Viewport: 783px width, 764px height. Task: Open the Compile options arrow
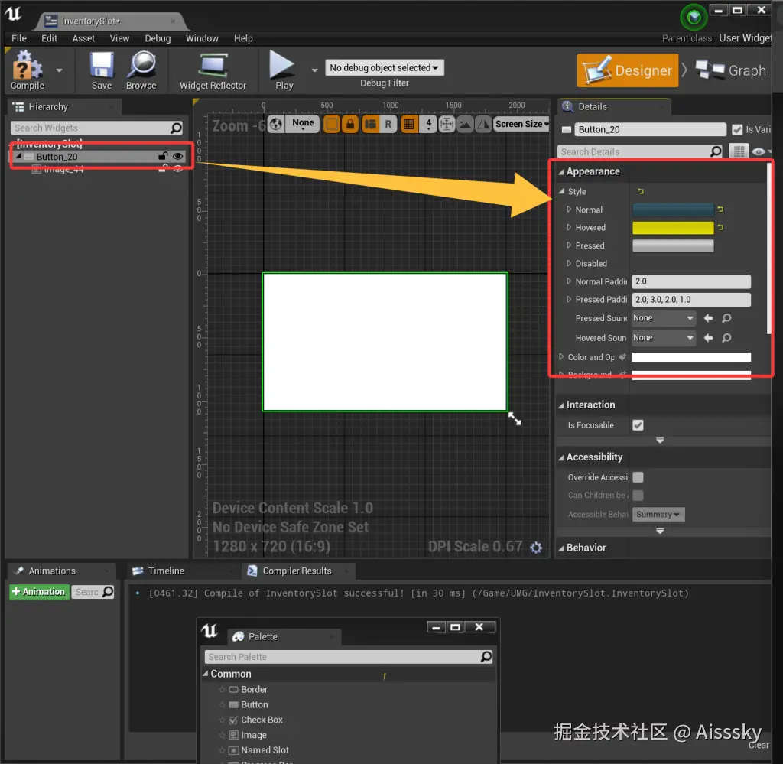pos(60,70)
